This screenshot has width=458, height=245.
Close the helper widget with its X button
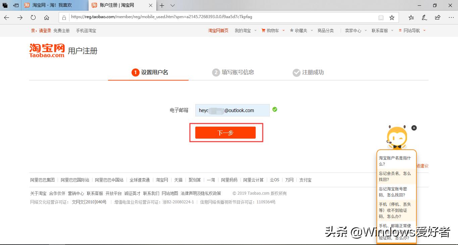(414, 128)
